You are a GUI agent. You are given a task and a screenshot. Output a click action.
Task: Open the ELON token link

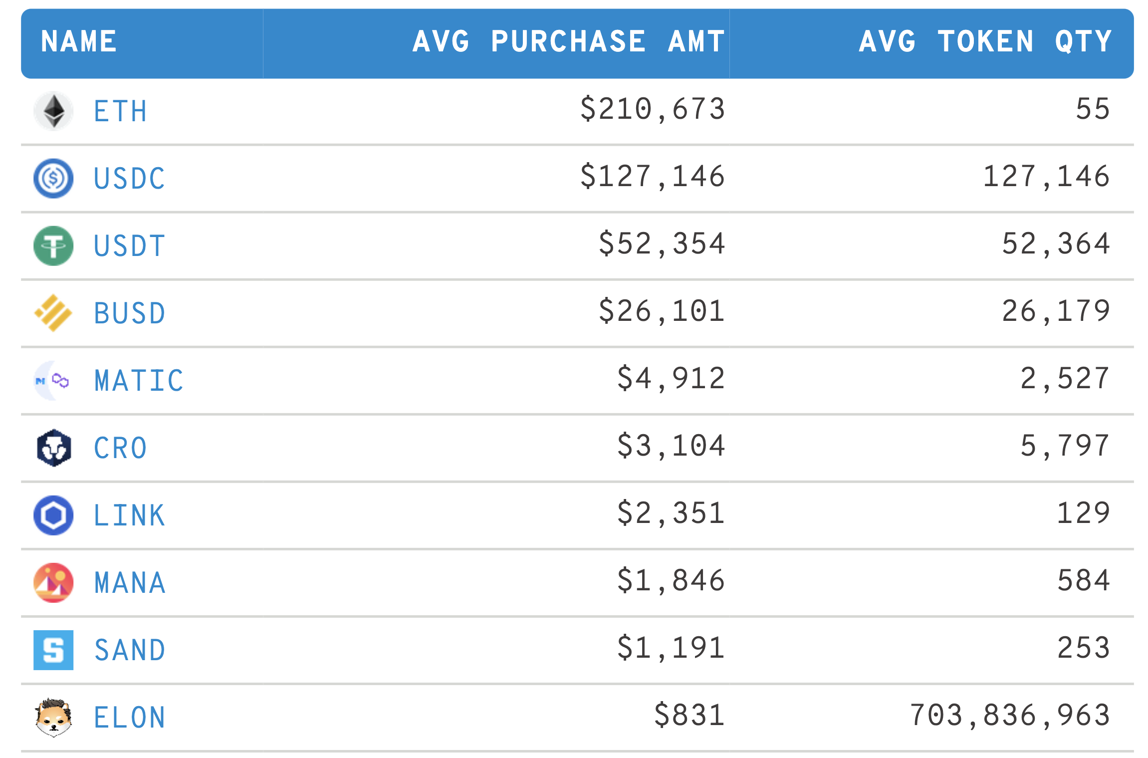(129, 717)
